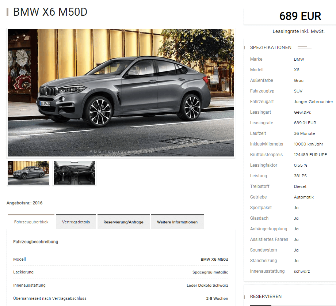
Task: Select the exterior car thumbnail
Action: coord(28,173)
